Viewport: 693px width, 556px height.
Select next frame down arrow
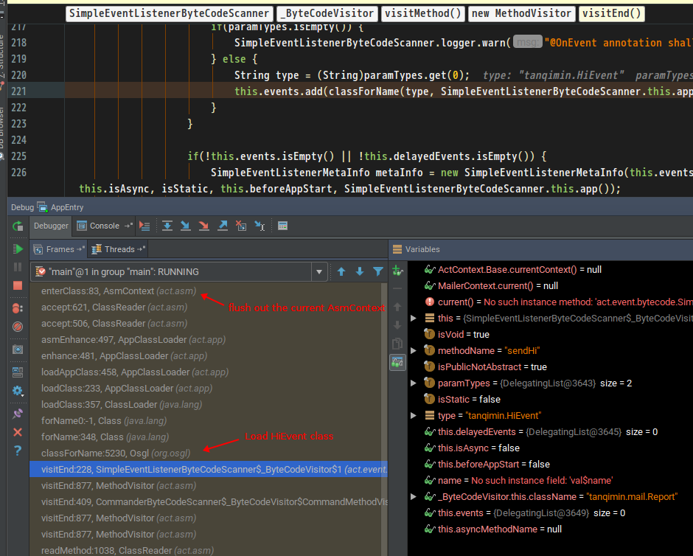(360, 272)
